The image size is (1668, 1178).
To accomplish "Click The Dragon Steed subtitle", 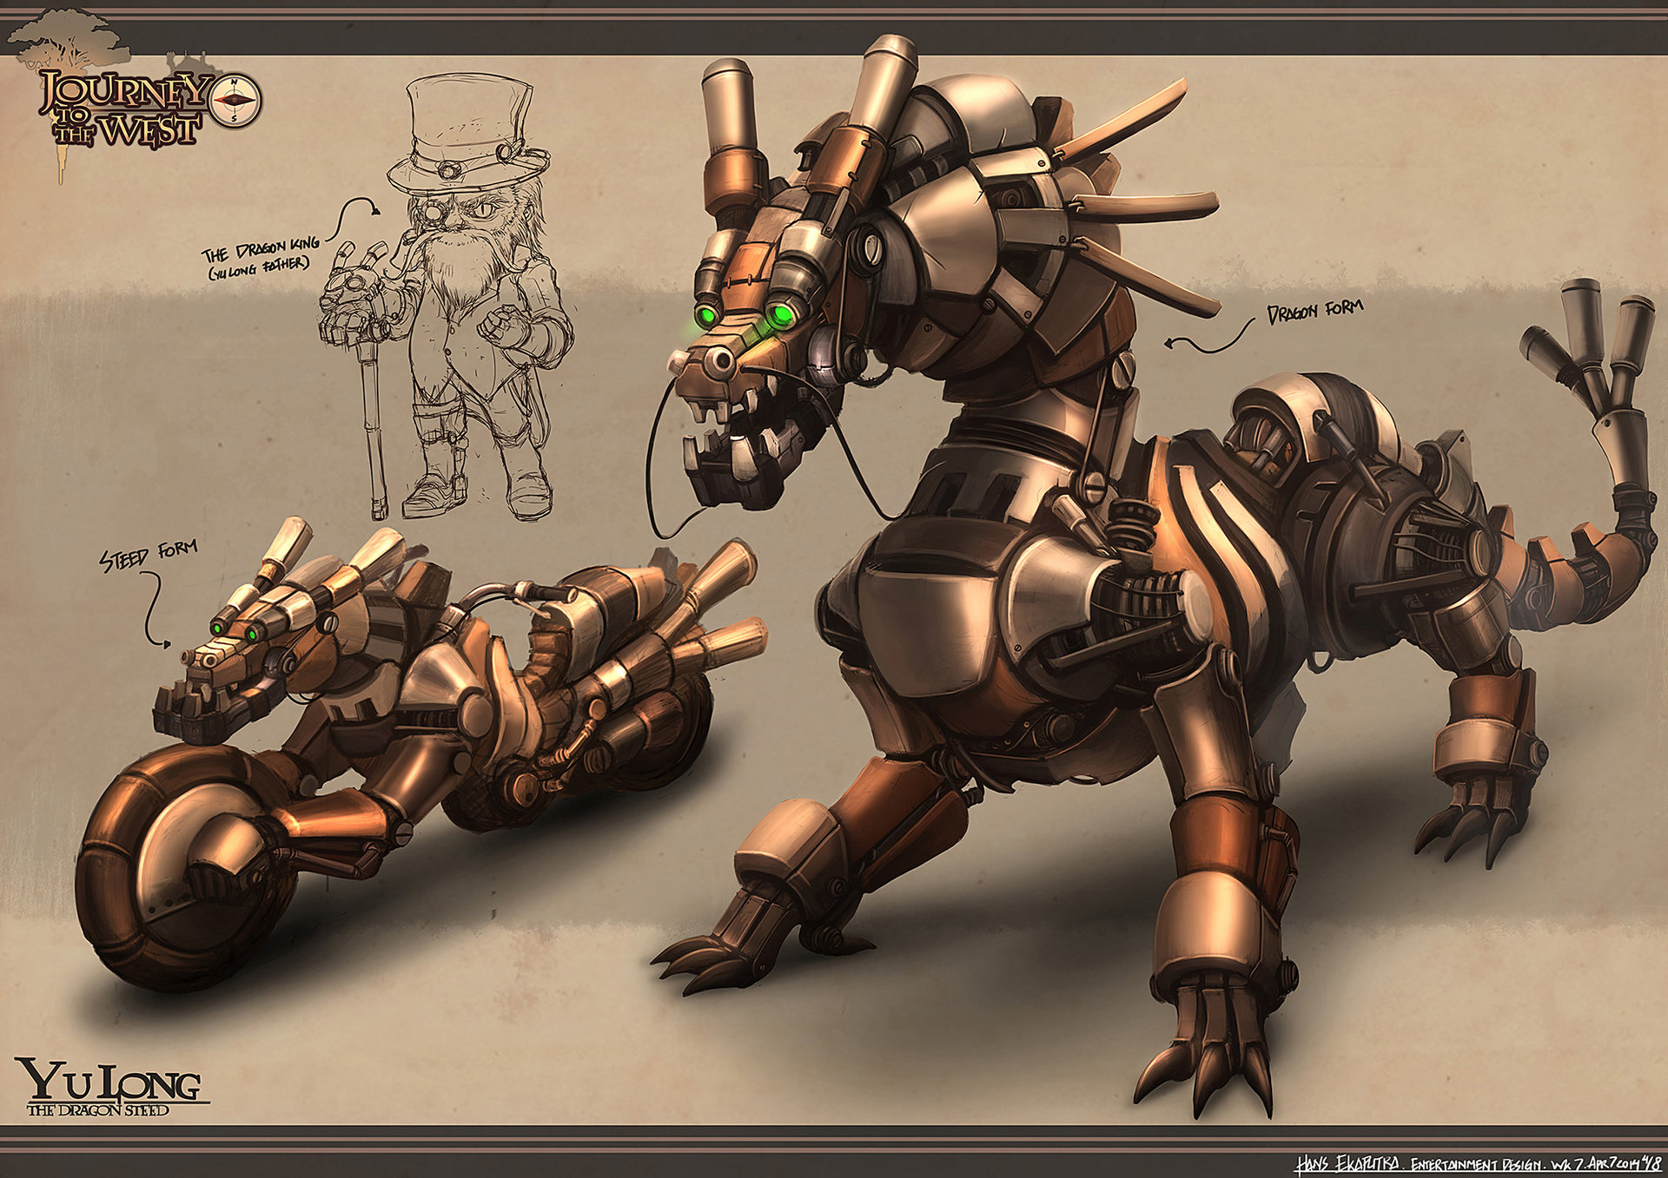I will click(x=98, y=1110).
